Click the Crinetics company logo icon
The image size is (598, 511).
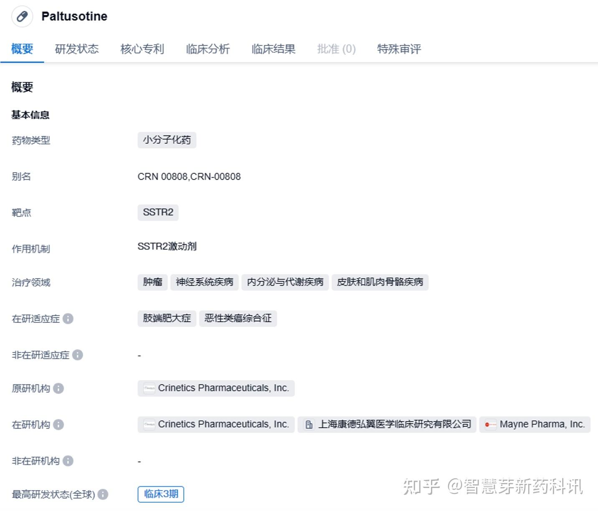coord(149,388)
